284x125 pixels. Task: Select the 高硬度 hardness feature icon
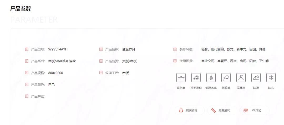coord(241,78)
